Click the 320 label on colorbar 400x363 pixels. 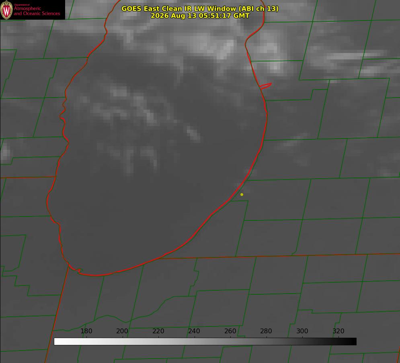338,331
